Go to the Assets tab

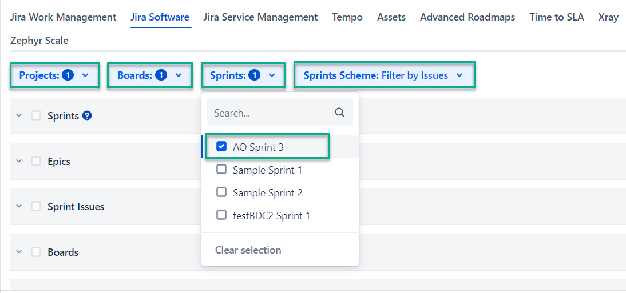[391, 17]
